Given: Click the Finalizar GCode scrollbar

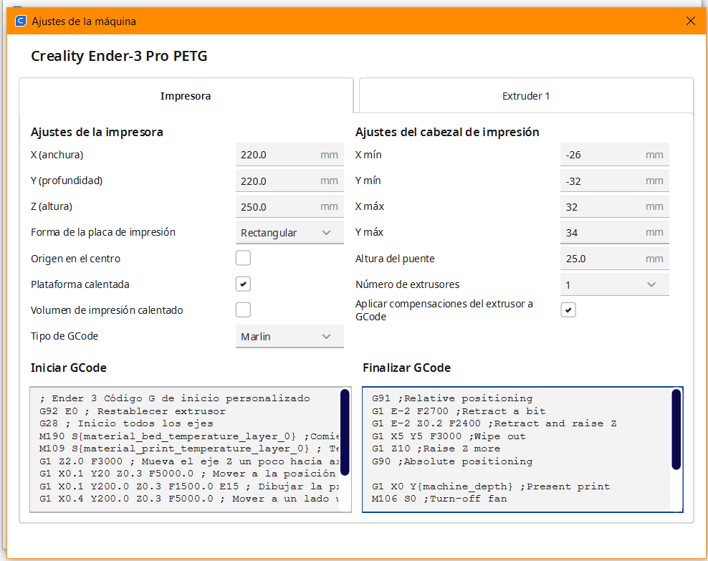Looking at the screenshot, I should [x=676, y=429].
